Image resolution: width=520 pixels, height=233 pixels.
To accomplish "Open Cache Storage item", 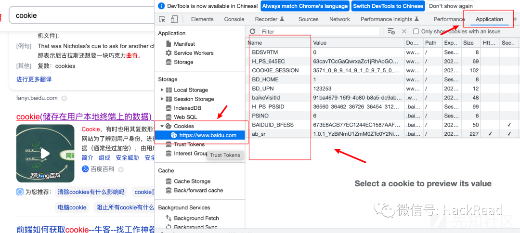I will pyautogui.click(x=188, y=181).
